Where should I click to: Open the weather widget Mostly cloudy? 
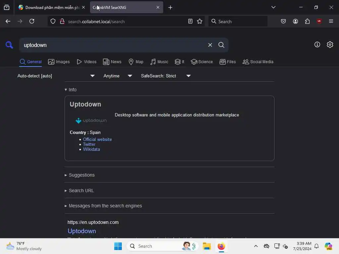24,246
